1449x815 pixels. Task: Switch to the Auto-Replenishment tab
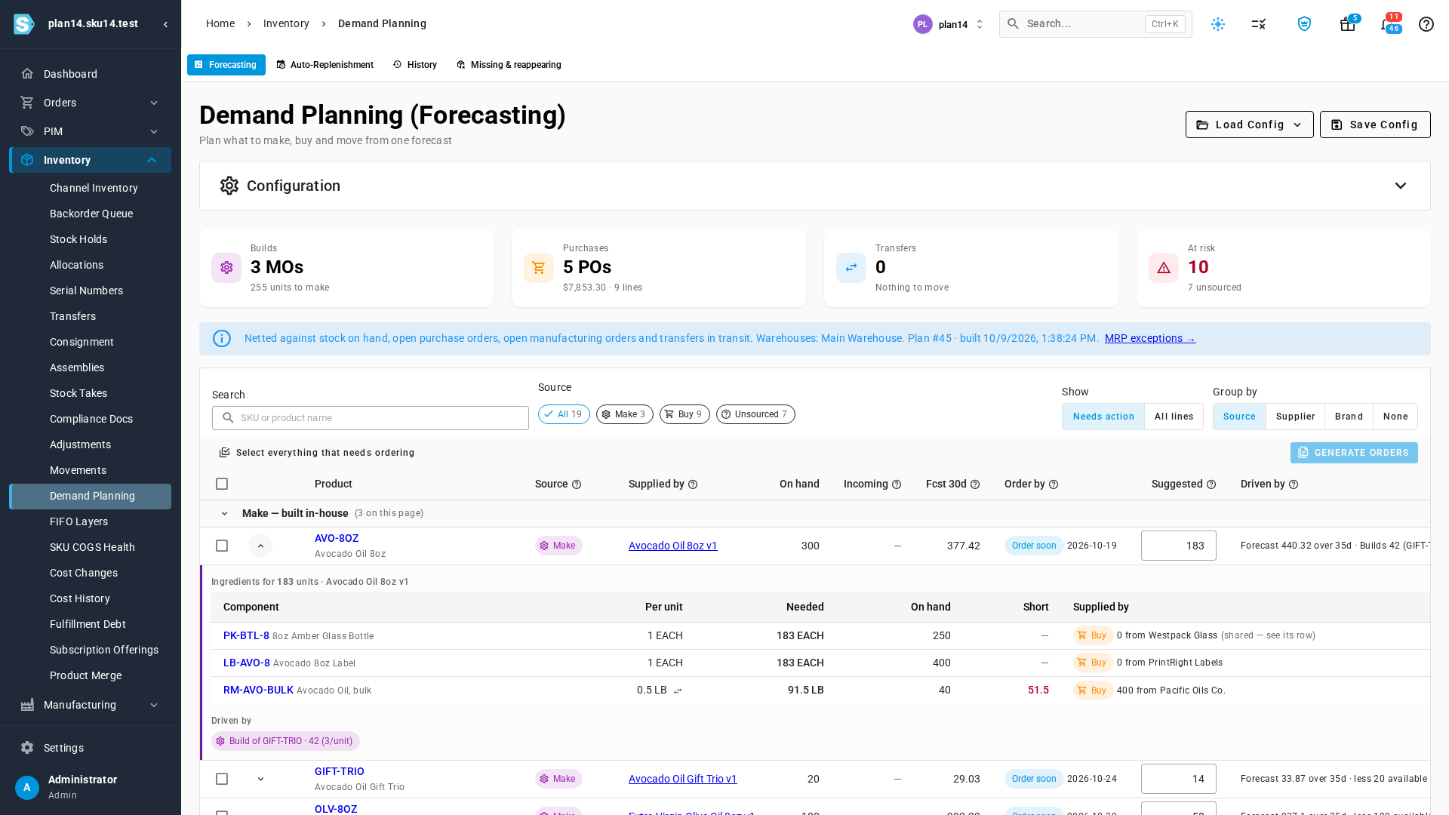click(325, 65)
